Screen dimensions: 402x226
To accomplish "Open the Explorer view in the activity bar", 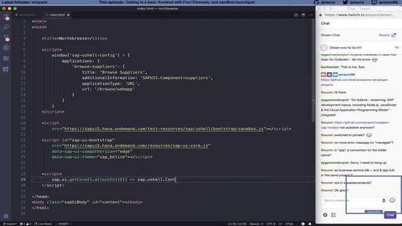I will pos(6,17).
